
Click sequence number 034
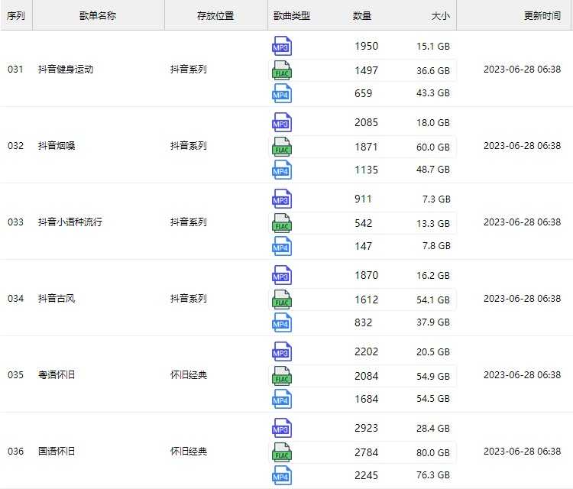pos(15,298)
